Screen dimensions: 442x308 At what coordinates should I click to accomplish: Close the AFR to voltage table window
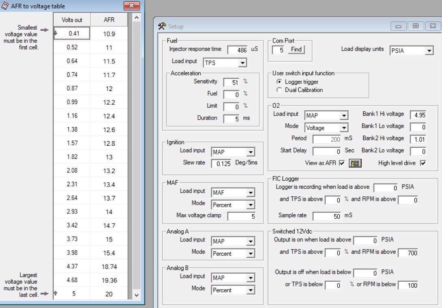point(132,6)
